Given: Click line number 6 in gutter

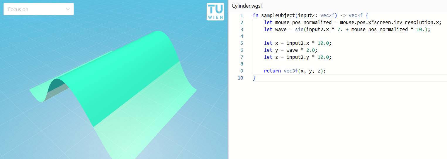Looking at the screenshot, I should (241, 50).
